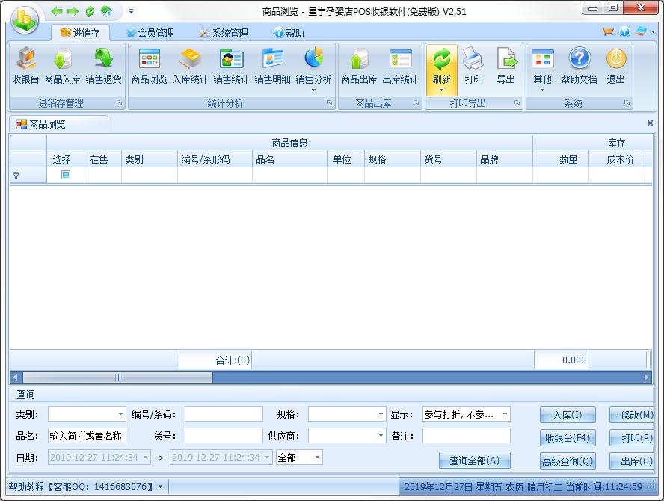The height and width of the screenshot is (501, 664).
Task: Switch to the 会员管理 ribbon tab
Action: tap(150, 33)
